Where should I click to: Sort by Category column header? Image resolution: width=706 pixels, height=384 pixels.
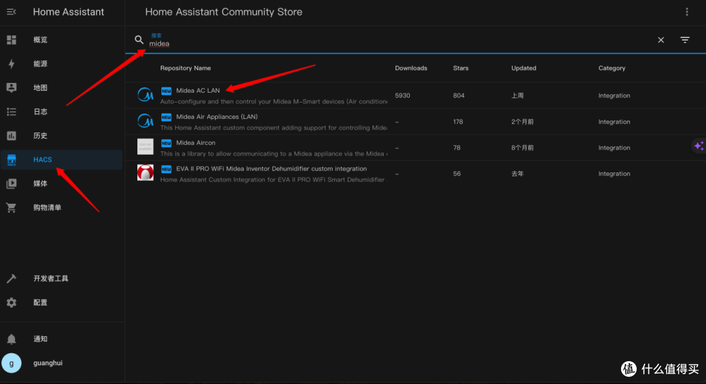[x=611, y=68]
